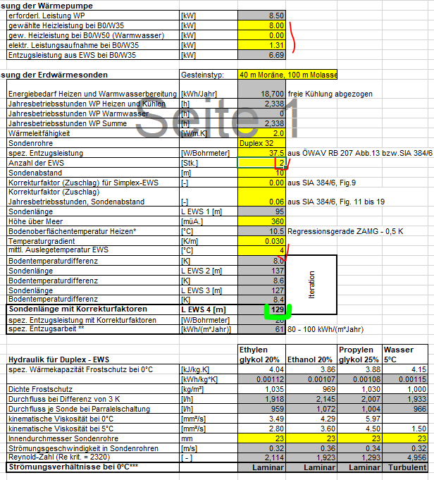Select Strömungsgeschwindigkeit Ethanol value 0.36
The image size is (434, 480).
(x=311, y=448)
